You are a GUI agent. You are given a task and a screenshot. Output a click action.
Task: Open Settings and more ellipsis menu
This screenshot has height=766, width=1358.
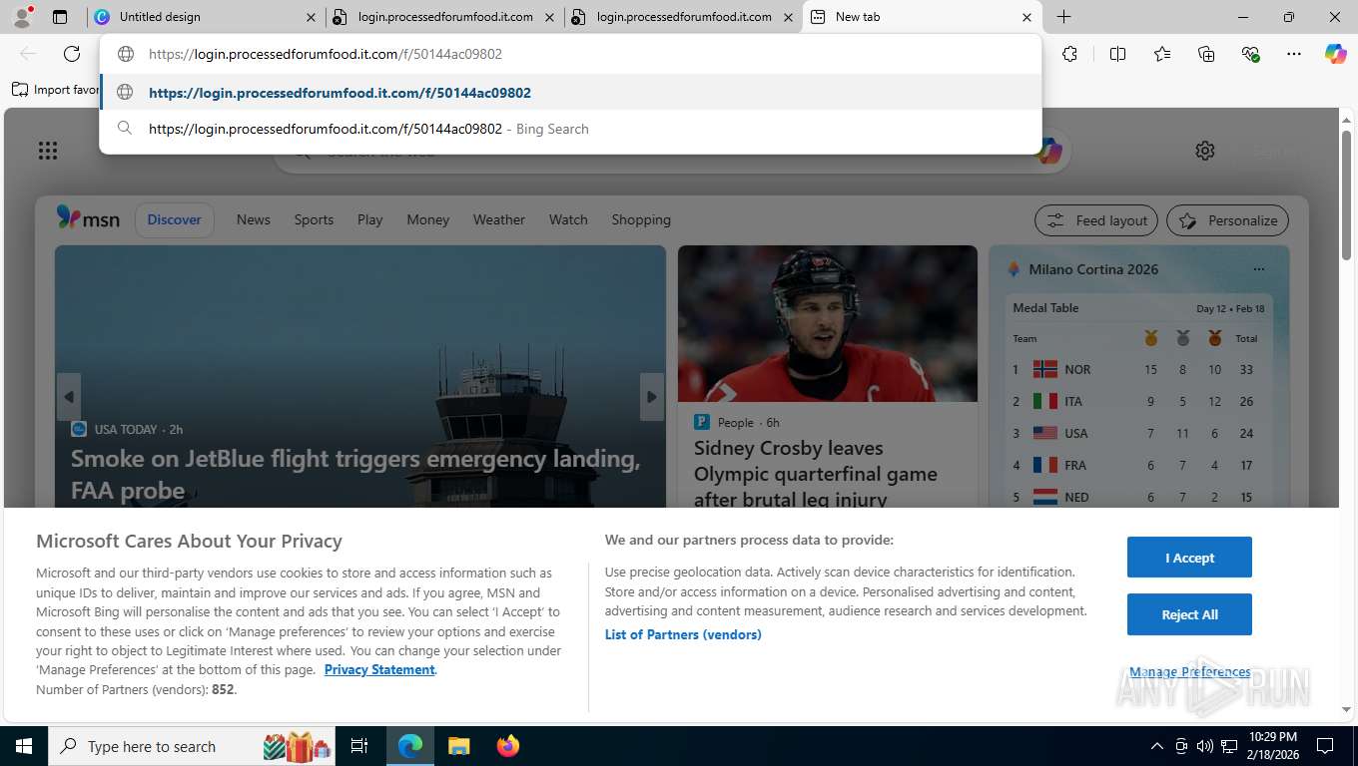(x=1294, y=54)
